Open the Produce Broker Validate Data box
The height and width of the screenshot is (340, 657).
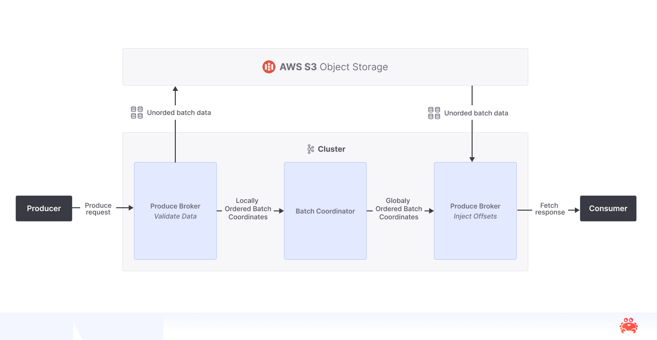[175, 211]
